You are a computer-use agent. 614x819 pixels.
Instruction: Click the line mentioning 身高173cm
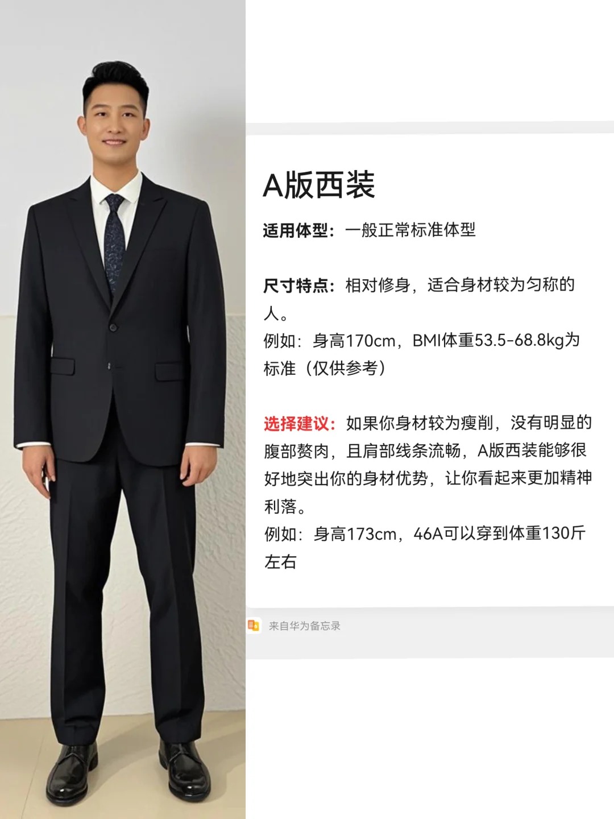[x=424, y=534]
